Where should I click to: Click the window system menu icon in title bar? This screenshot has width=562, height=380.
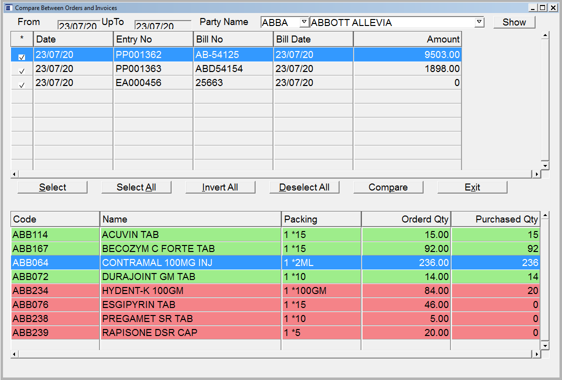(9, 7)
